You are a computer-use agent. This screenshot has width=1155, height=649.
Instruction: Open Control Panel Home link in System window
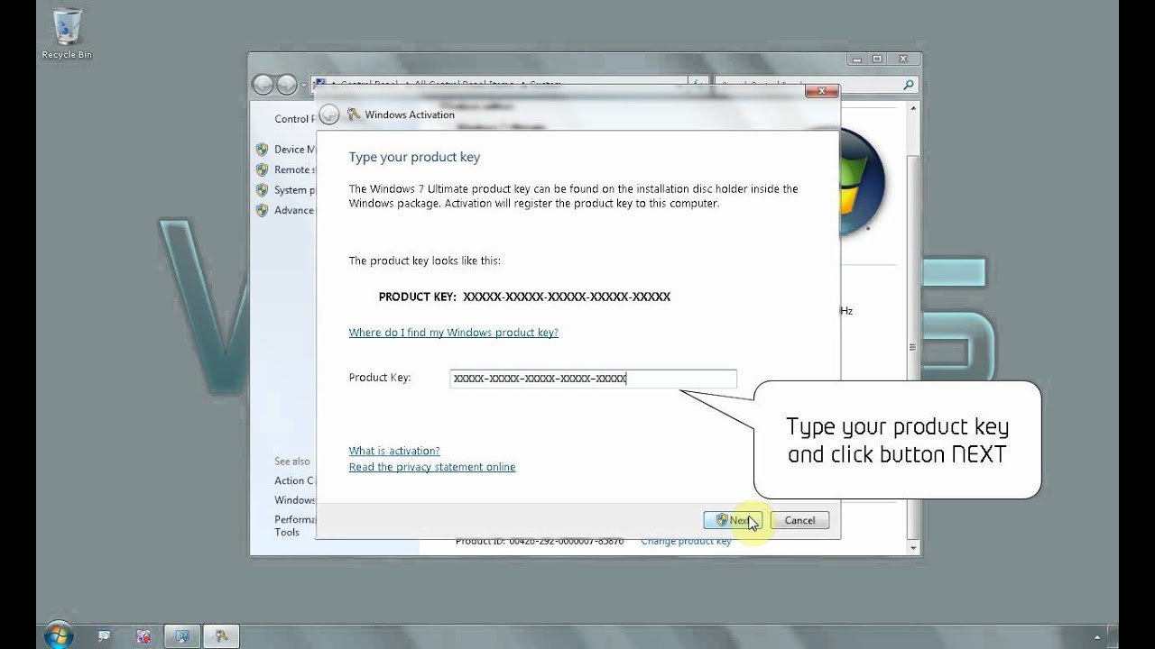click(294, 119)
